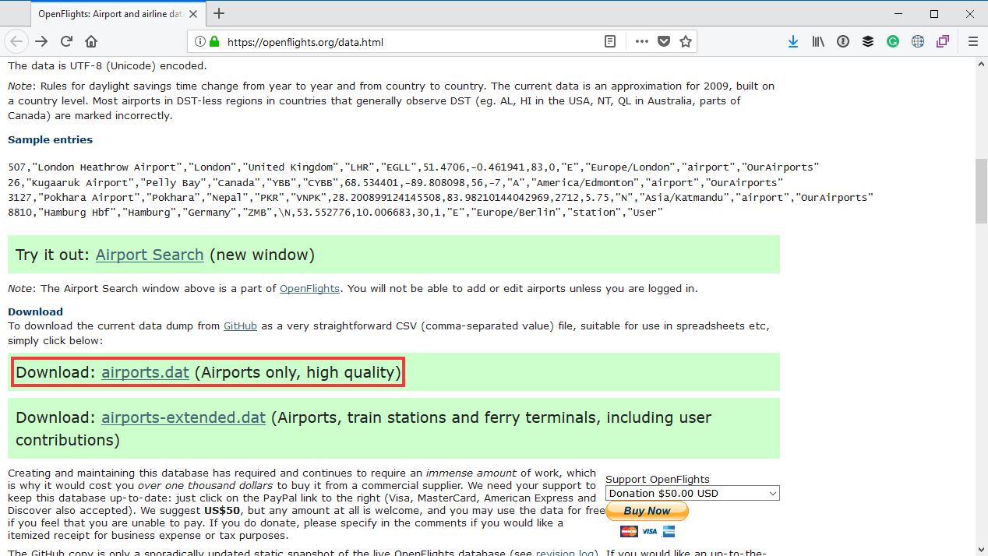Image resolution: width=988 pixels, height=556 pixels.
Task: Open the Library bookshelf icon
Action: (x=818, y=42)
